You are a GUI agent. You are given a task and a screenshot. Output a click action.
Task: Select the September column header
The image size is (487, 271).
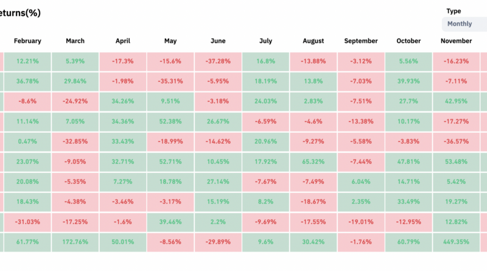click(x=361, y=41)
